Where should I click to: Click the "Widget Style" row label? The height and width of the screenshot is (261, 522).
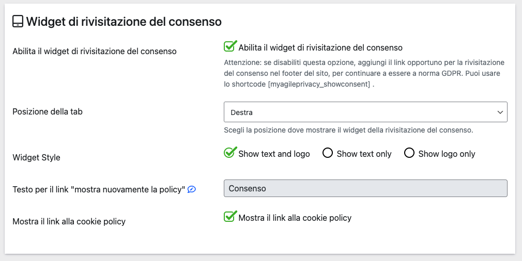(36, 157)
